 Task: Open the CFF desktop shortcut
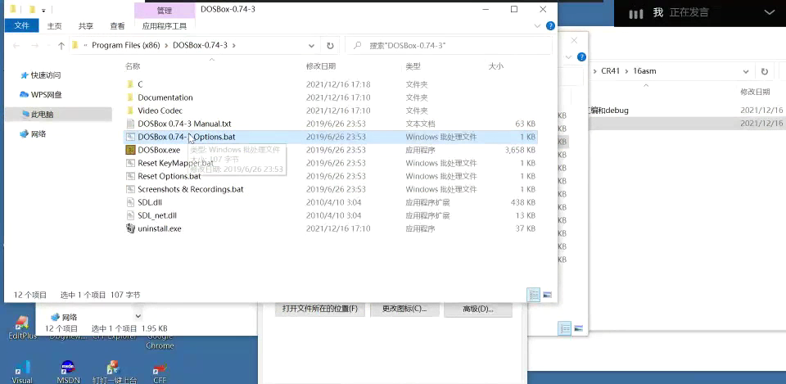[160, 373]
